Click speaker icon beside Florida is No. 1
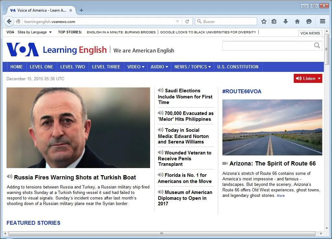This screenshot has width=332, height=239. (160, 175)
